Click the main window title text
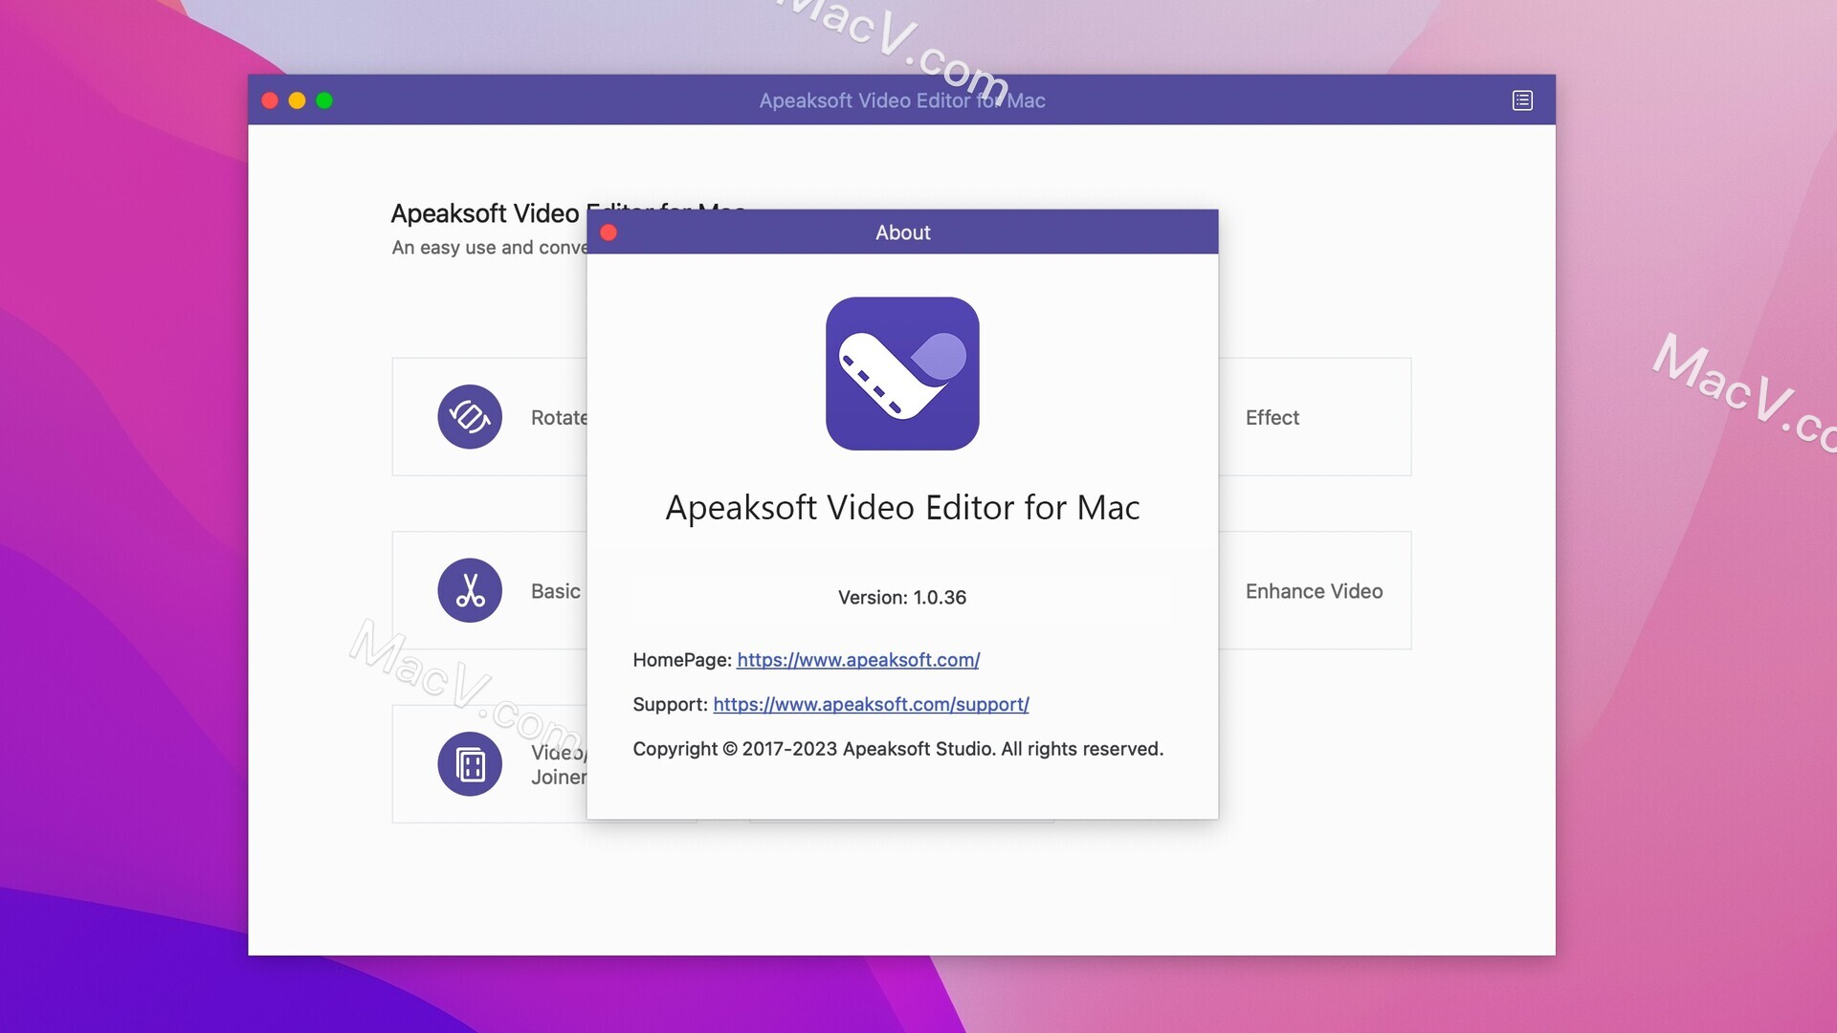Image resolution: width=1837 pixels, height=1033 pixels. 902,100
